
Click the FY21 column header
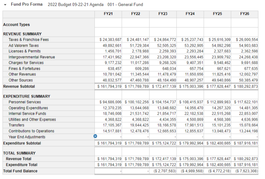[x=109, y=13]
